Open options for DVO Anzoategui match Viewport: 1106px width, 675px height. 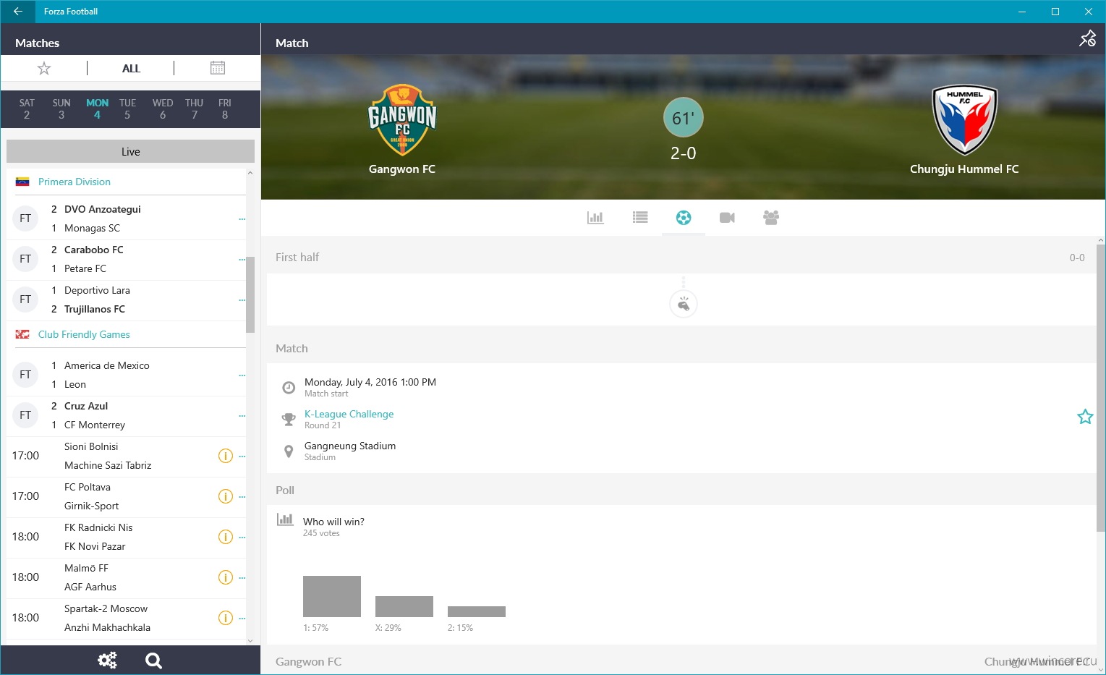click(242, 218)
